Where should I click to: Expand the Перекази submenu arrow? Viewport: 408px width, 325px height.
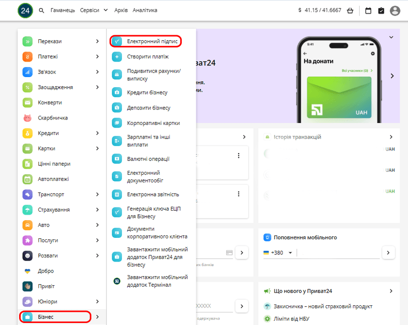pyautogui.click(x=97, y=41)
